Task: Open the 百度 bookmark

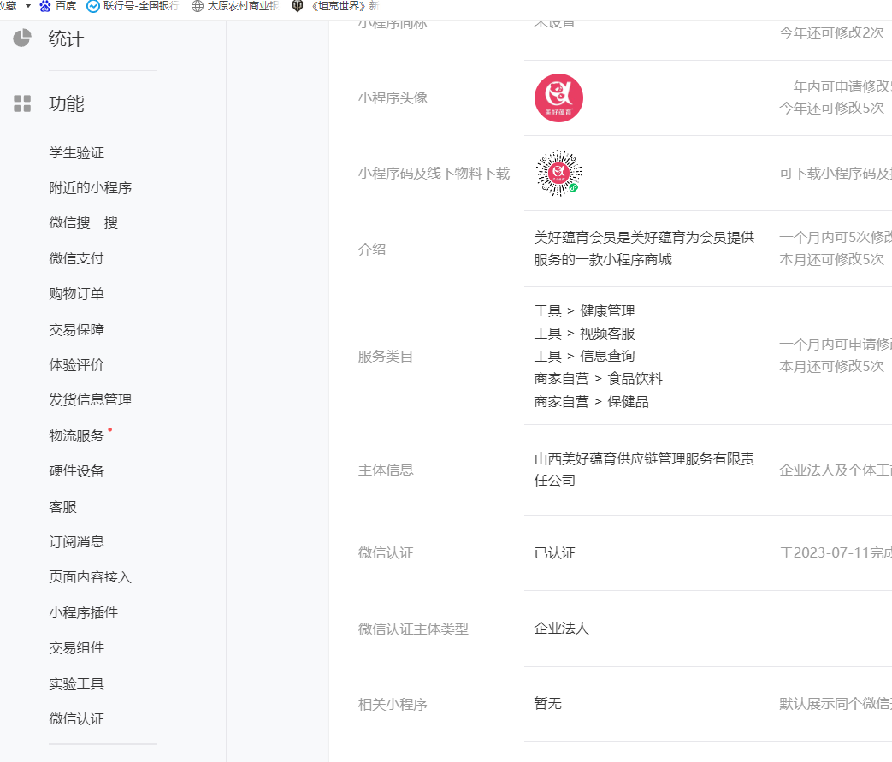Action: point(58,6)
